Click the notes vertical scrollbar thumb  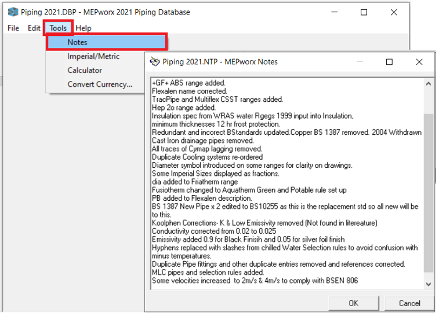(x=429, y=193)
